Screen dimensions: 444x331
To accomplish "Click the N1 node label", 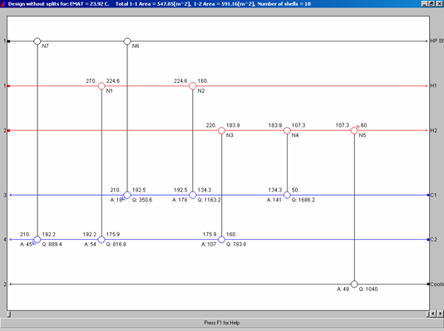I will click(x=109, y=91).
